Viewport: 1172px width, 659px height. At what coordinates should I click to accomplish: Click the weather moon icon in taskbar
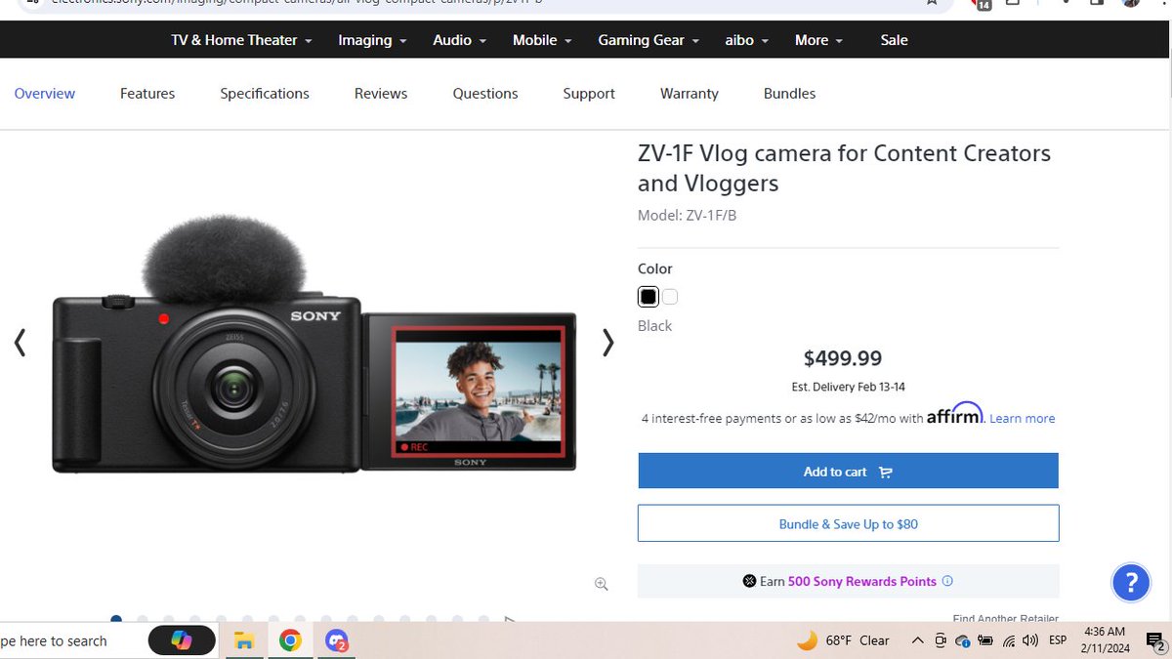[x=807, y=640]
